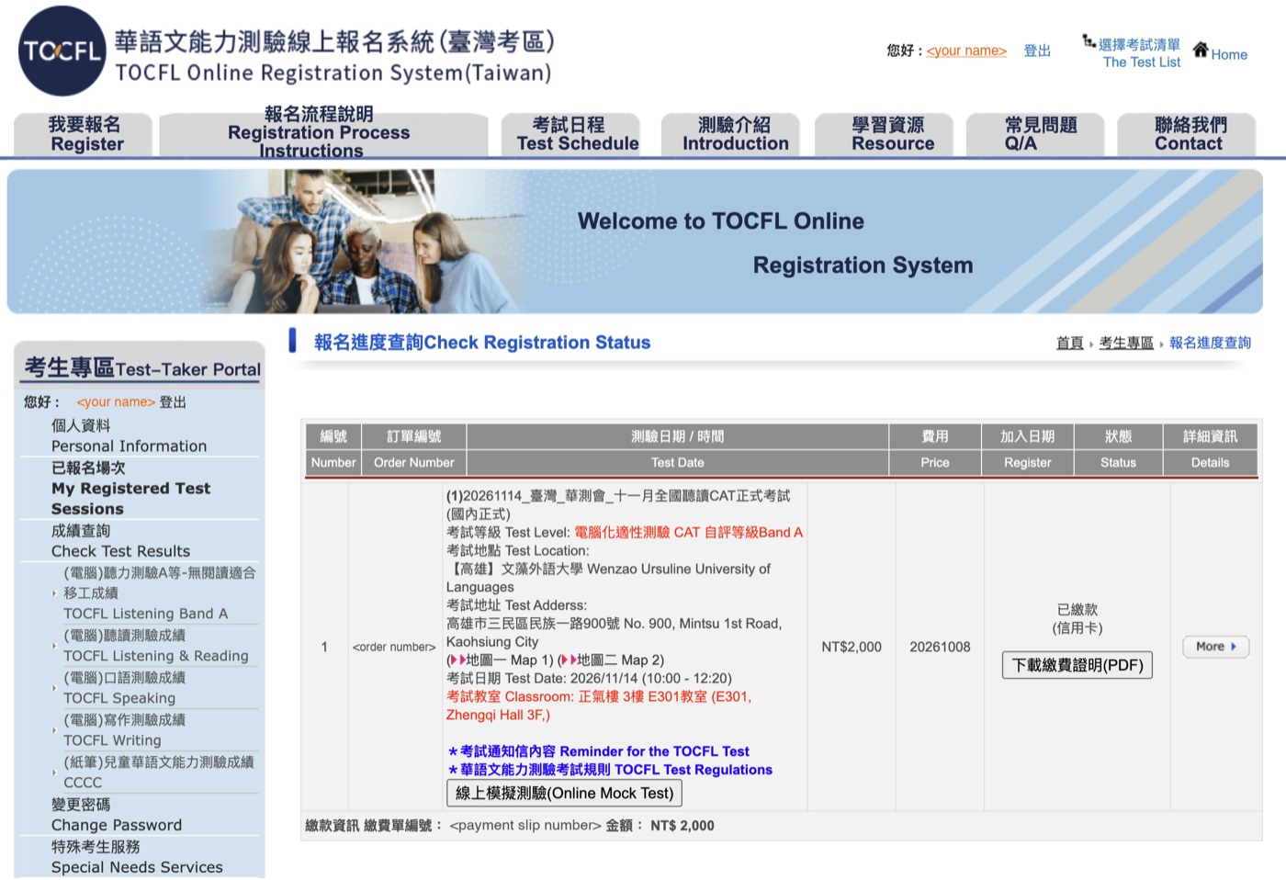
Task: Log out via 登出 in the Test-Taker Portal
Action: click(173, 402)
